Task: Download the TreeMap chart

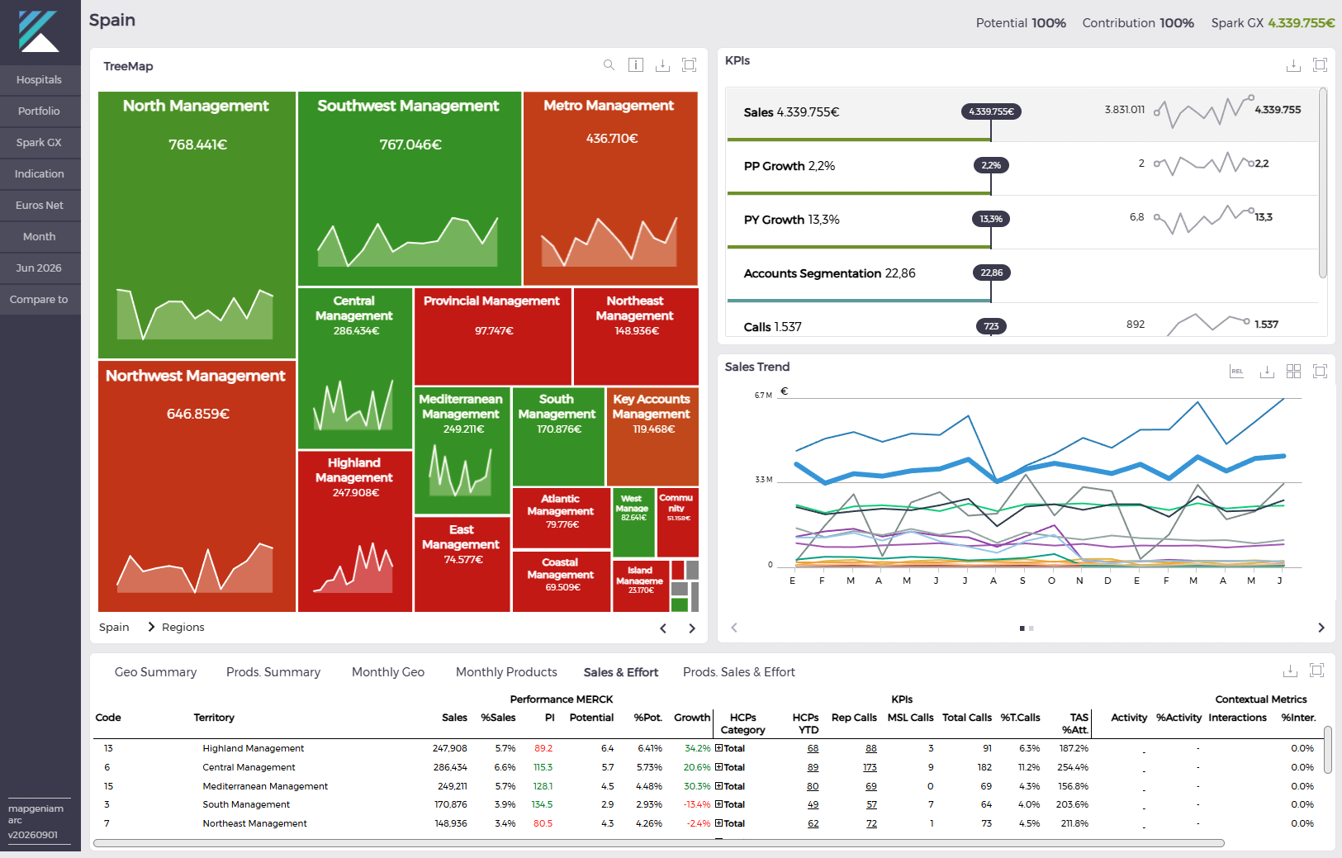Action: pyautogui.click(x=662, y=65)
